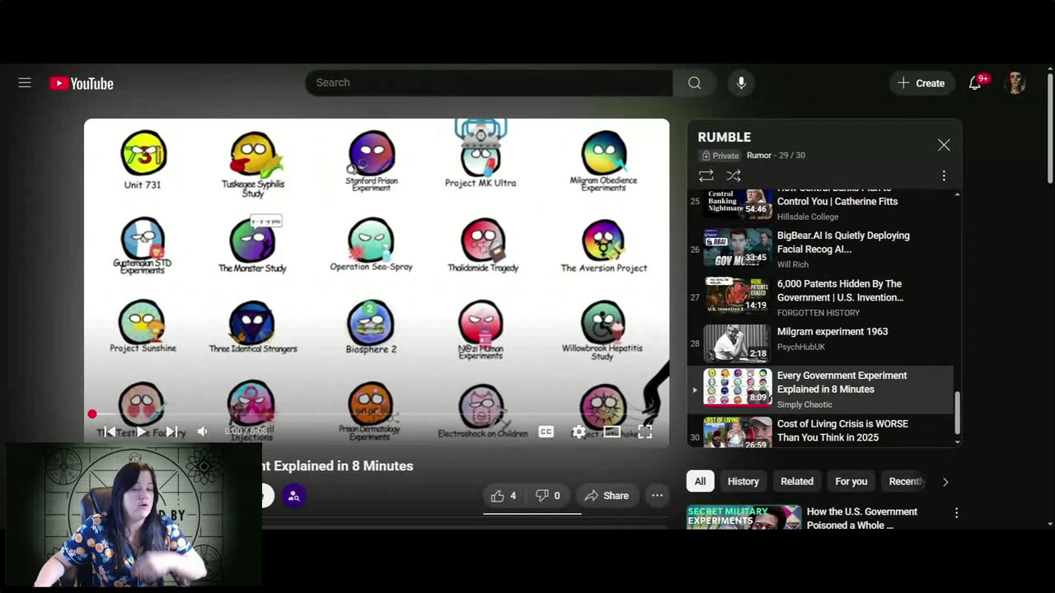
Task: Click the player play button
Action: [141, 432]
